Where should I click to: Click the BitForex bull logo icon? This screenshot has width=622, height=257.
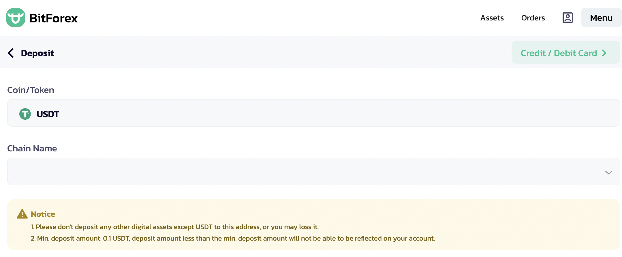click(16, 18)
